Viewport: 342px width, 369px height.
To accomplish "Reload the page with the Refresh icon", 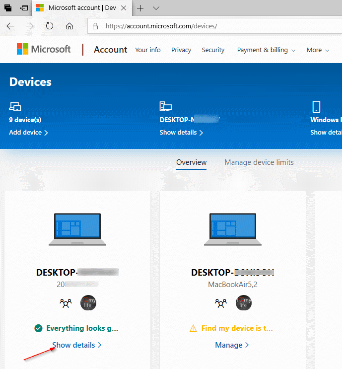I will (x=50, y=26).
